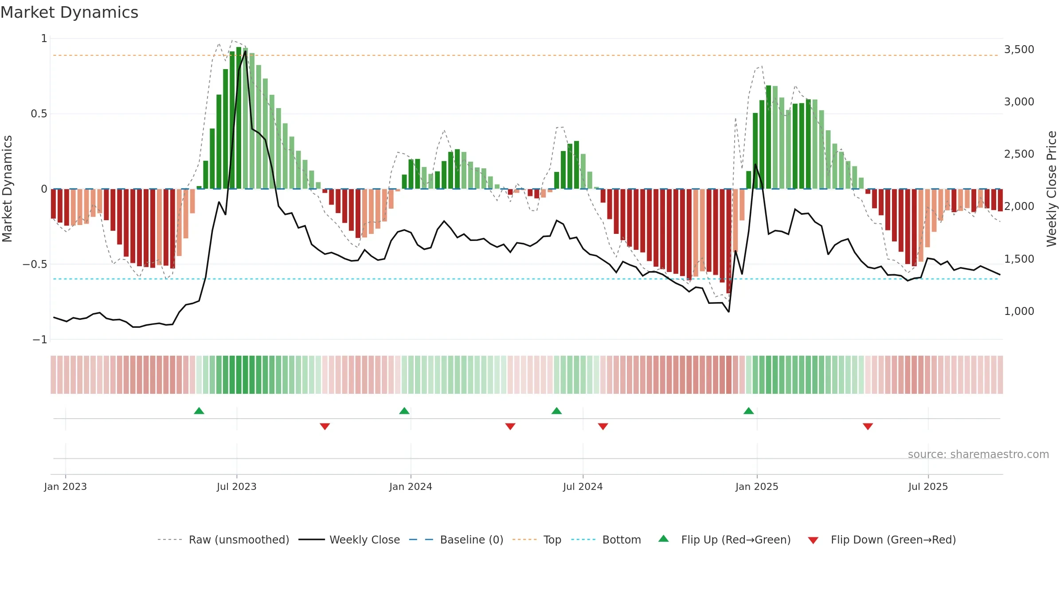Click the Jan 2024 x-axis label
1064x598 pixels.
(411, 487)
